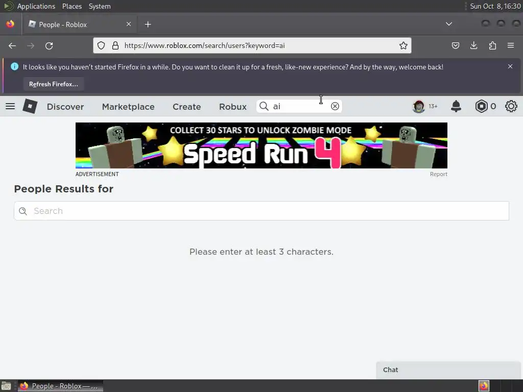Click the Report advertisement link
Screen dimensions: 523x392
tap(438, 174)
